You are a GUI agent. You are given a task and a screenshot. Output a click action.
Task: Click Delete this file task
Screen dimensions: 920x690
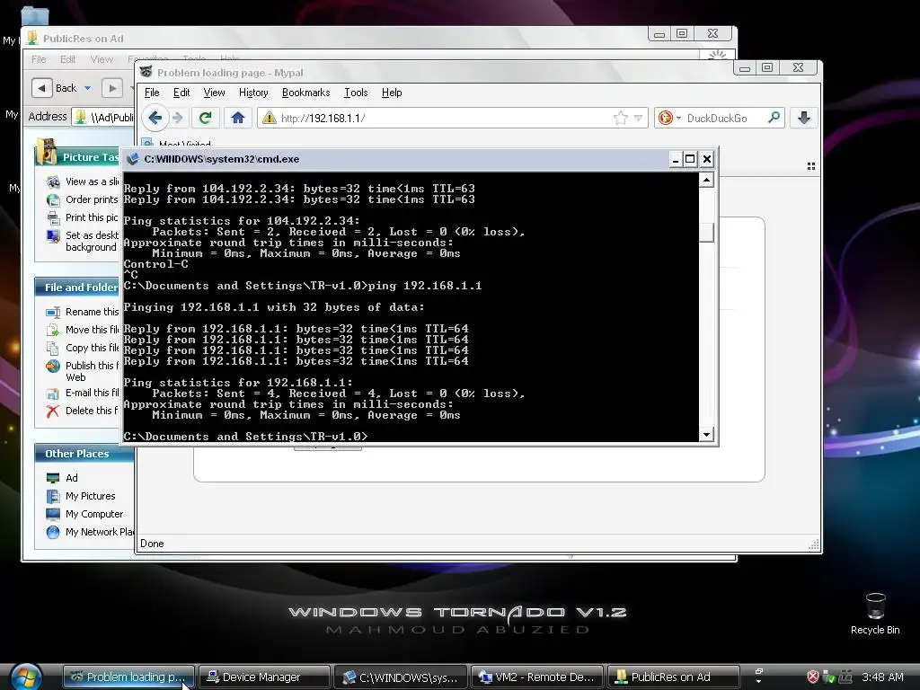click(83, 411)
